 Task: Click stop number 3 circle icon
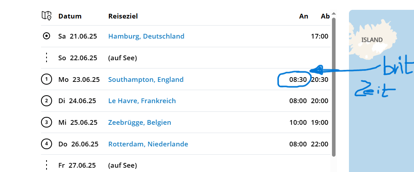click(x=47, y=122)
